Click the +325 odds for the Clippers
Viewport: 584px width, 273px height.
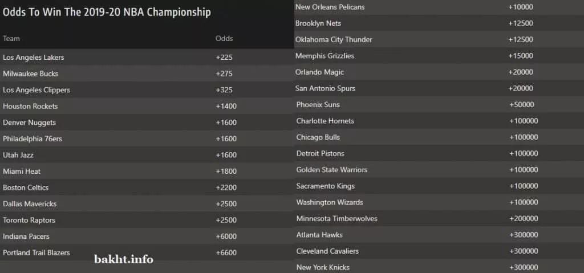[224, 90]
